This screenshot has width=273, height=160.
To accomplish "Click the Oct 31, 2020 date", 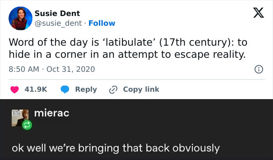I will tap(71, 69).
